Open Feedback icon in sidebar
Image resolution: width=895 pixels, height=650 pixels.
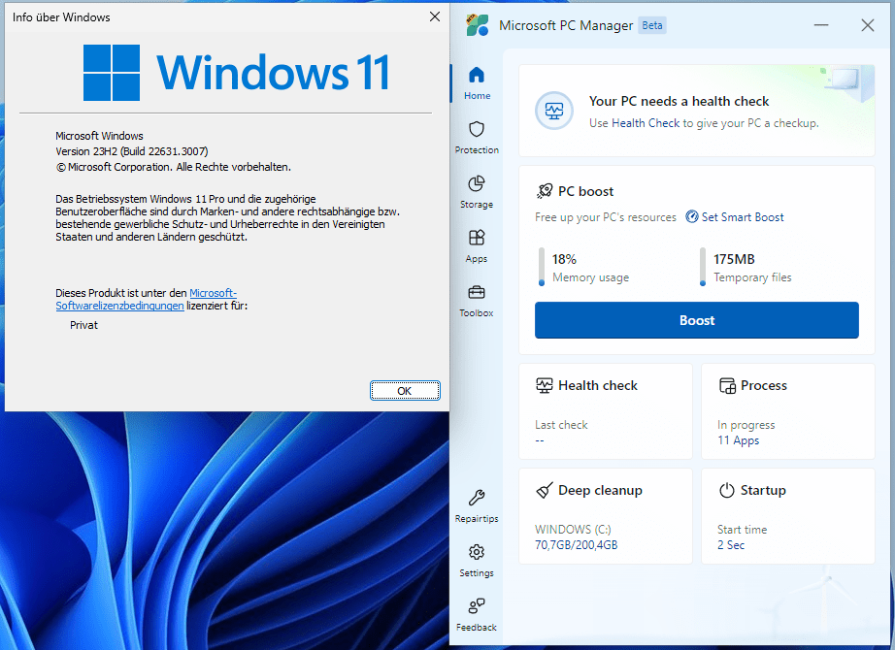coord(477,606)
